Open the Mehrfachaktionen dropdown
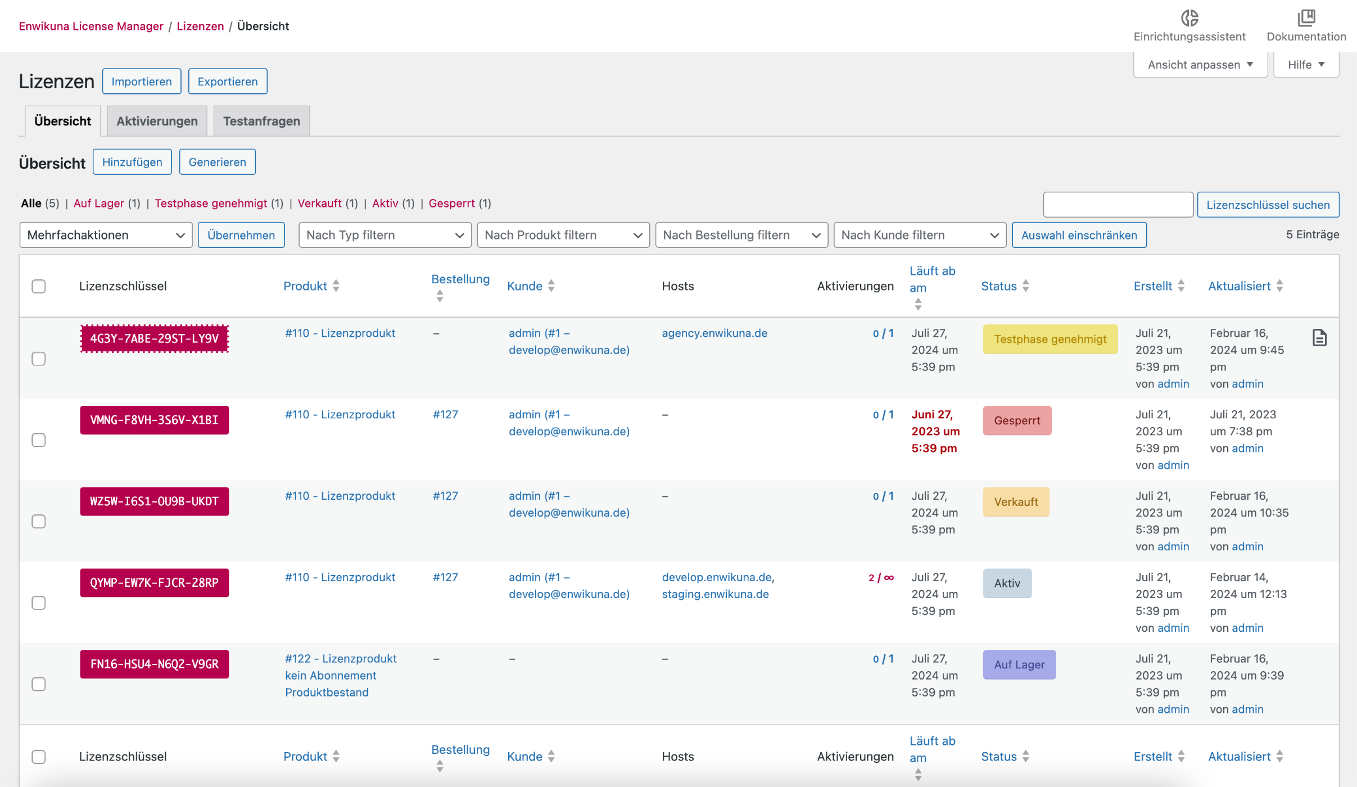Image resolution: width=1357 pixels, height=787 pixels. coord(106,235)
